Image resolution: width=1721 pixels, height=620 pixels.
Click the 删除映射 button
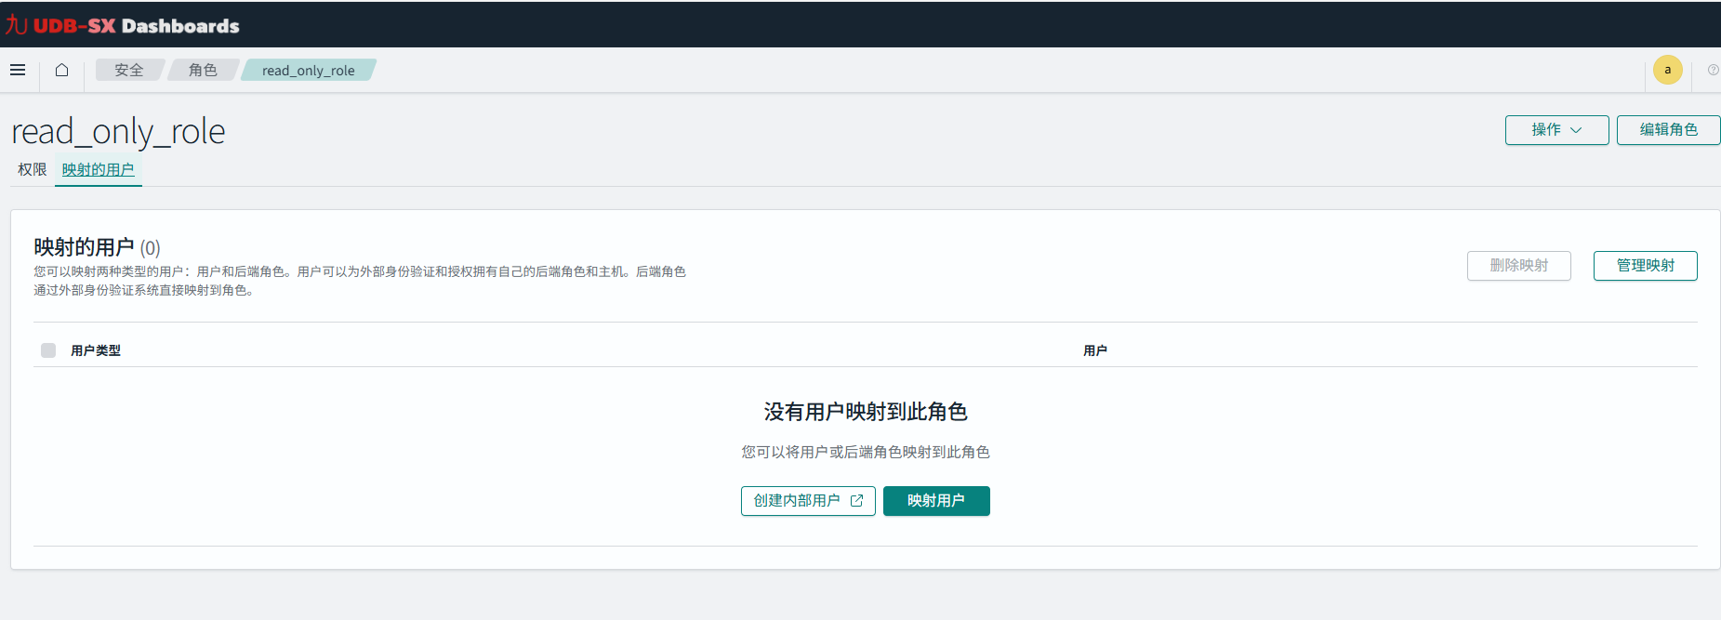[x=1518, y=266]
